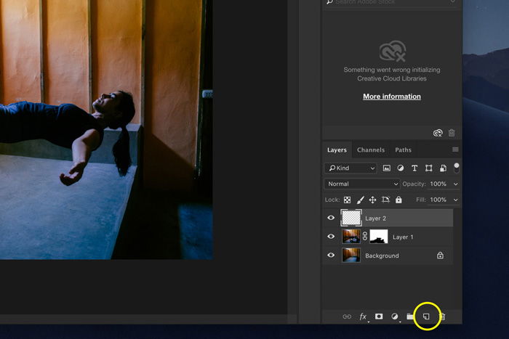This screenshot has width=509, height=339.
Task: Hide Layer 2 using its eye icon
Action: click(x=331, y=218)
